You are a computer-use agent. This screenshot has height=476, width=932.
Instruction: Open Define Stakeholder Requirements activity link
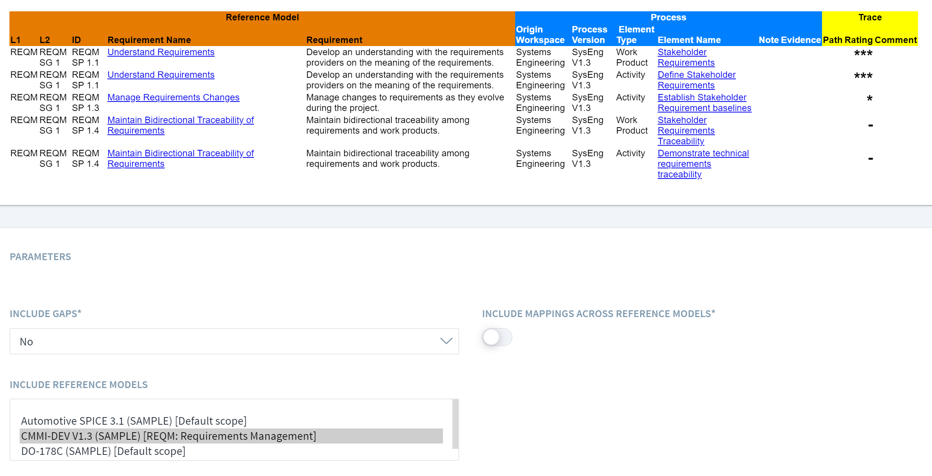click(x=696, y=75)
